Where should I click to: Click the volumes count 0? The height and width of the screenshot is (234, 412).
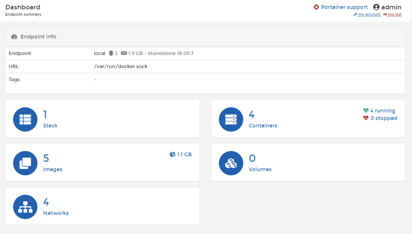point(252,158)
